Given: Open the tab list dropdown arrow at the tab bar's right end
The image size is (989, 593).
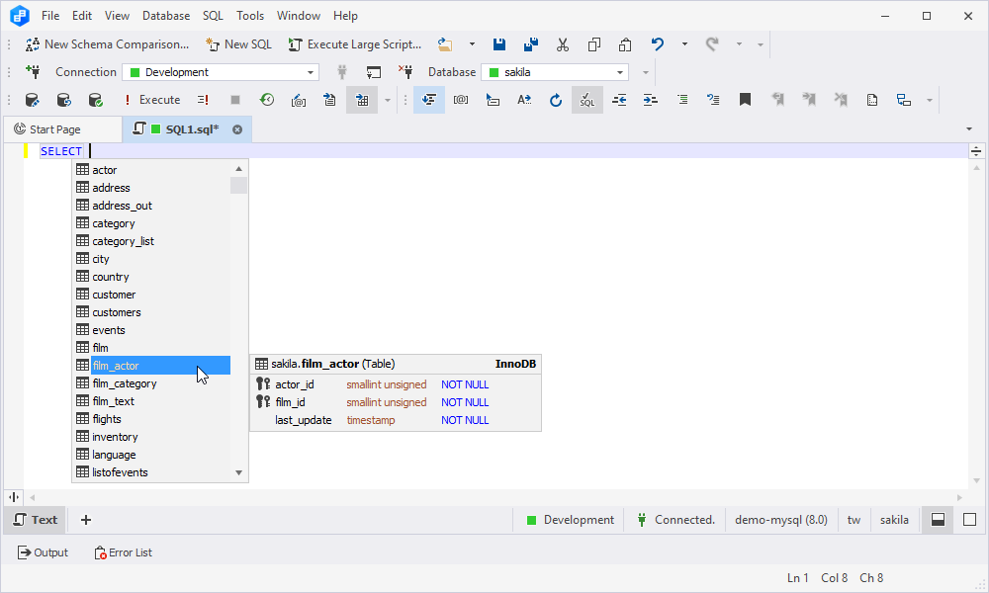Looking at the screenshot, I should point(969,129).
